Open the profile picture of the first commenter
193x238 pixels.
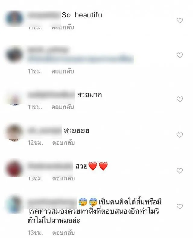click(14, 18)
